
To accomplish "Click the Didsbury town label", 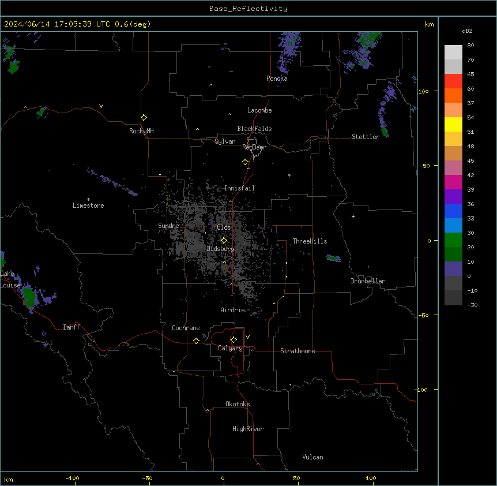I will click(221, 249).
